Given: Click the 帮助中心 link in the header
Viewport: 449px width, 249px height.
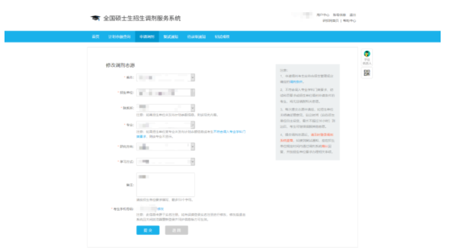Looking at the screenshot, I should coord(349,21).
